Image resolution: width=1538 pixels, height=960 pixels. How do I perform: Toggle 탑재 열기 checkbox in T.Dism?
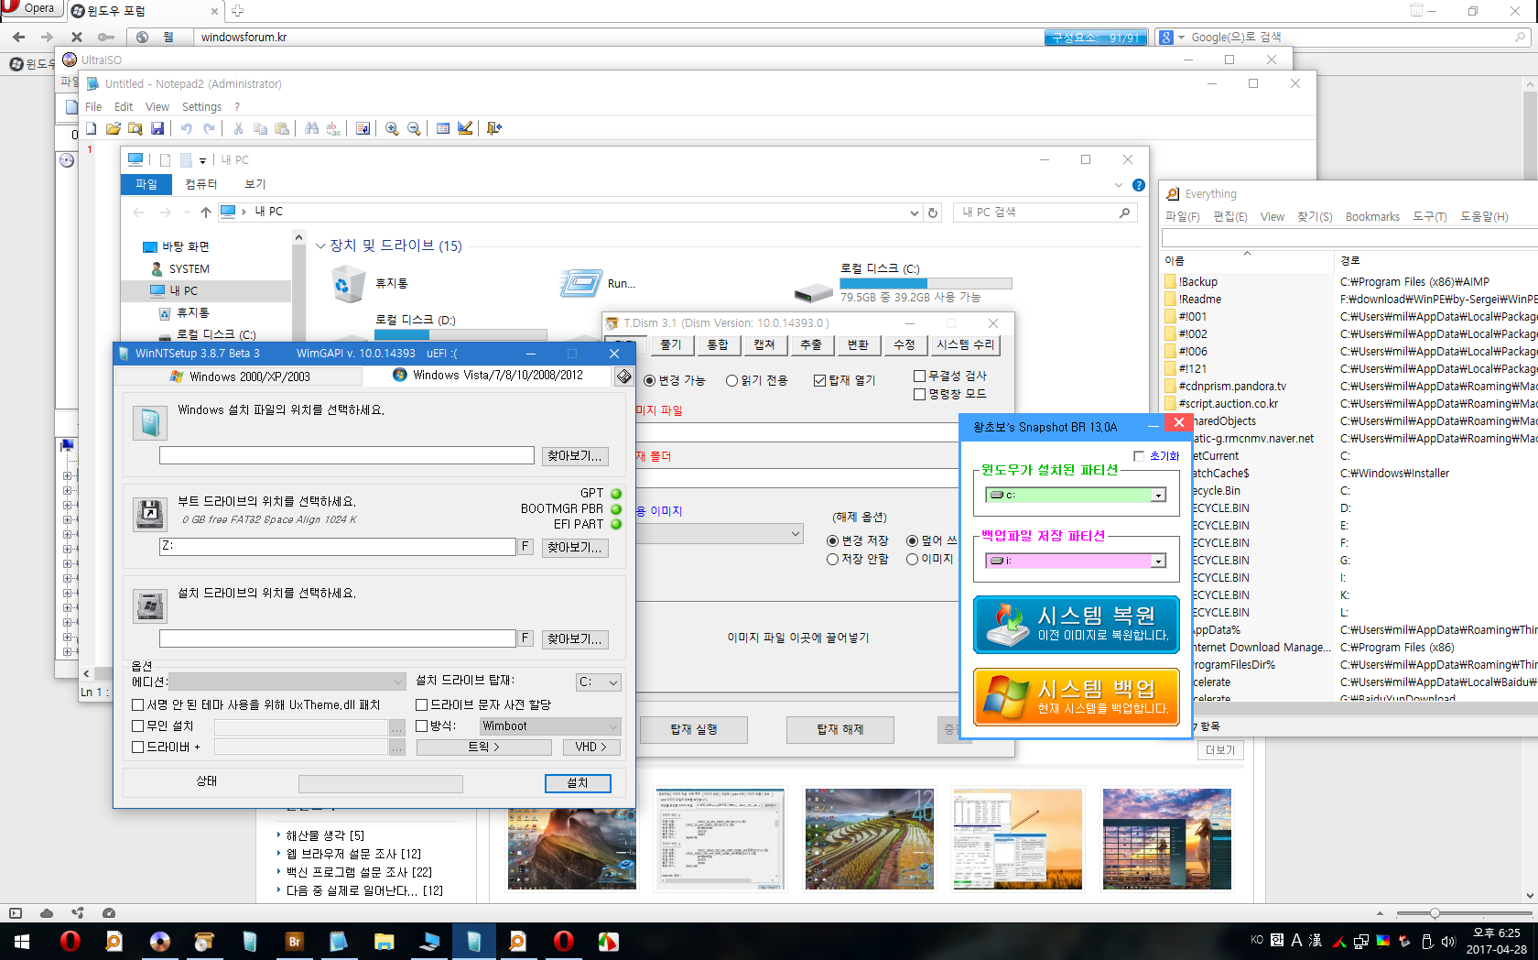click(820, 381)
